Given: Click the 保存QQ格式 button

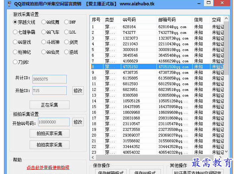Looking at the screenshot, I should coord(145,172).
